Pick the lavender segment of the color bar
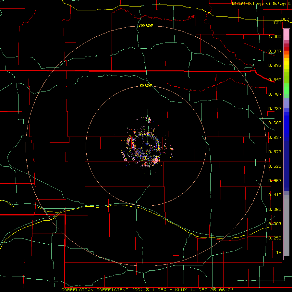The height and width of the screenshot is (292, 292). pos(286,103)
